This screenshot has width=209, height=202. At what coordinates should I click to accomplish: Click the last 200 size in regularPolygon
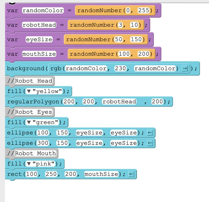(157, 102)
